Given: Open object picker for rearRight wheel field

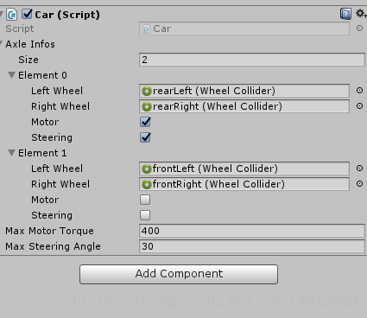Looking at the screenshot, I should pyautogui.click(x=359, y=106).
